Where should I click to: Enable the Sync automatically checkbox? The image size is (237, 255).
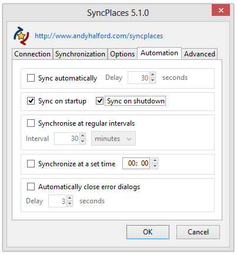(x=31, y=78)
